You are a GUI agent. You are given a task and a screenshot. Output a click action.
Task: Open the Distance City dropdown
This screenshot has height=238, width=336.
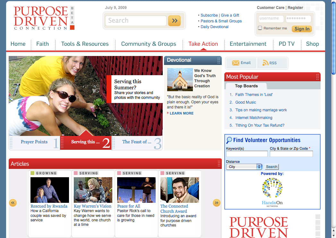tap(244, 167)
